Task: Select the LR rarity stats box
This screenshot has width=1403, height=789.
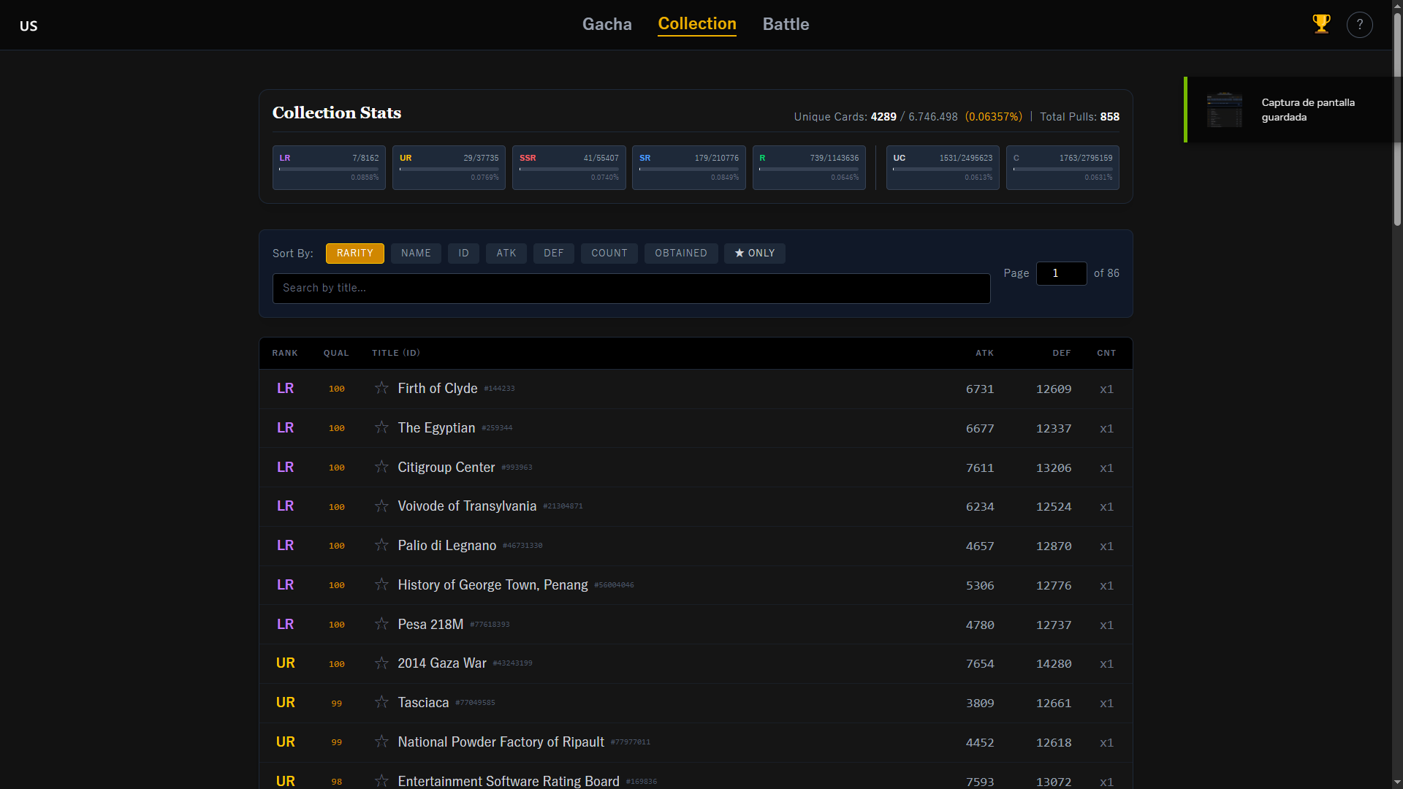Action: coord(329,167)
